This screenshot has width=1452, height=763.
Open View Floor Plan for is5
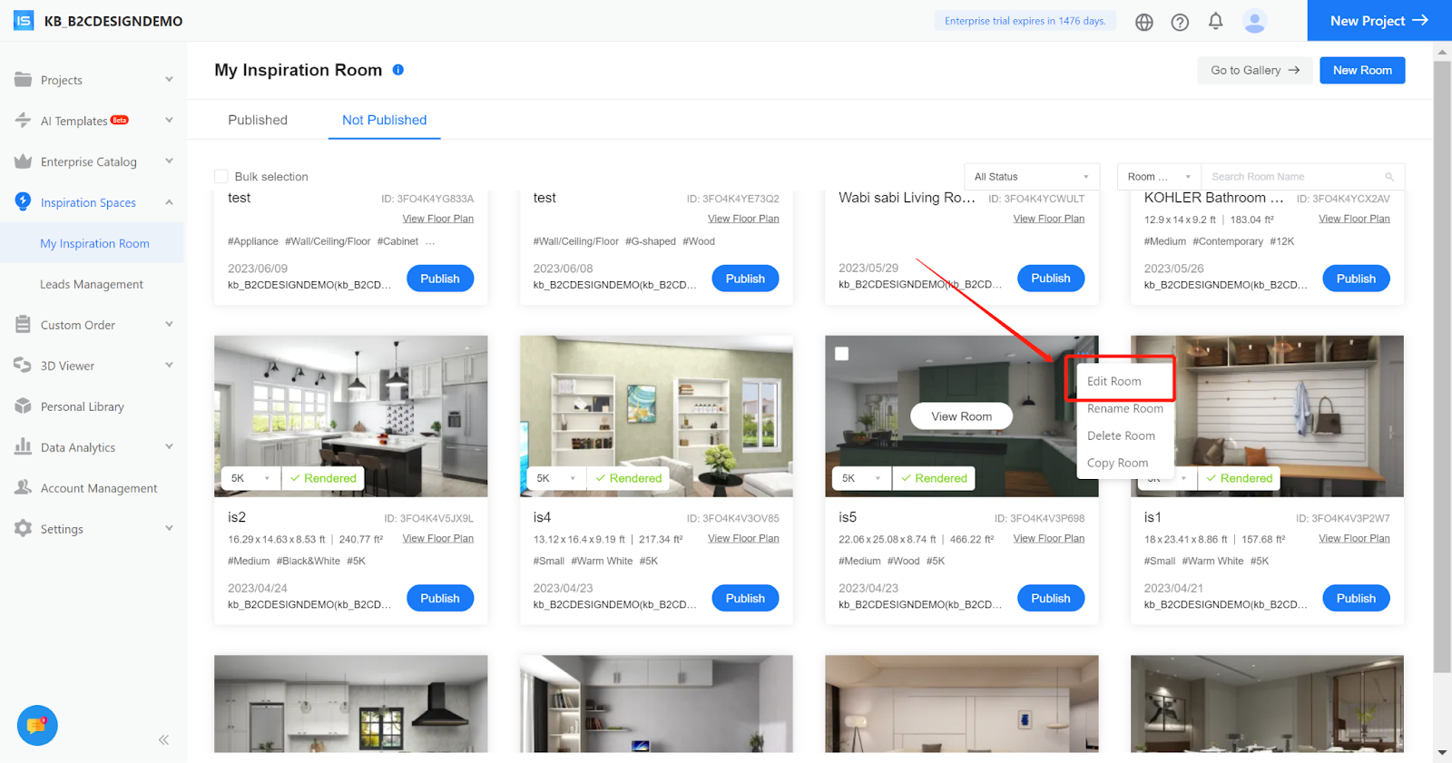pos(1049,539)
